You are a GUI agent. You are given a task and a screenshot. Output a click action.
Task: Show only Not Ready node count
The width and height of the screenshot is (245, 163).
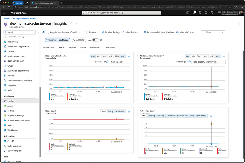[x=120, y=111]
